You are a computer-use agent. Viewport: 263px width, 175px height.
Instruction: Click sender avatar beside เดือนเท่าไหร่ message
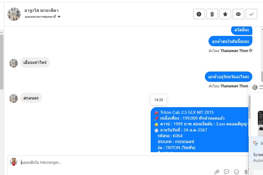[14, 63]
